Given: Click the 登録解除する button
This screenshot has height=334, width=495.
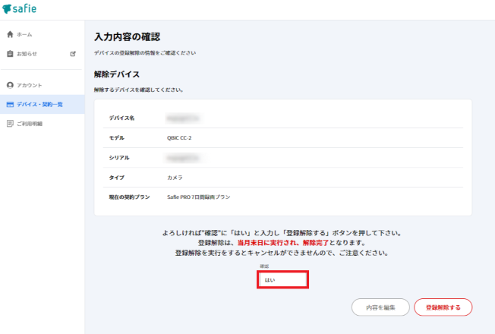Looking at the screenshot, I should coord(443,307).
